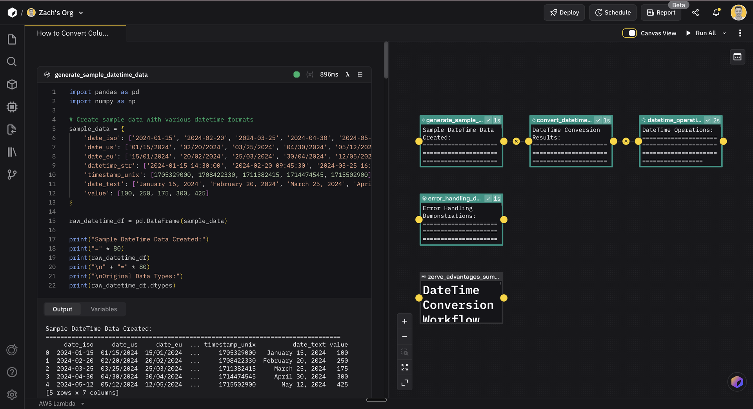The height and width of the screenshot is (409, 753).
Task: Open the Run All dropdown arrow
Action: coord(724,33)
